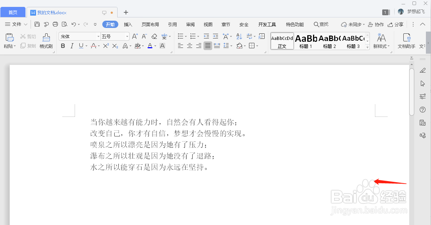Image resolution: width=431 pixels, height=225 pixels.
Task: Open the sort tool in the paragraph group
Action: (x=238, y=36)
